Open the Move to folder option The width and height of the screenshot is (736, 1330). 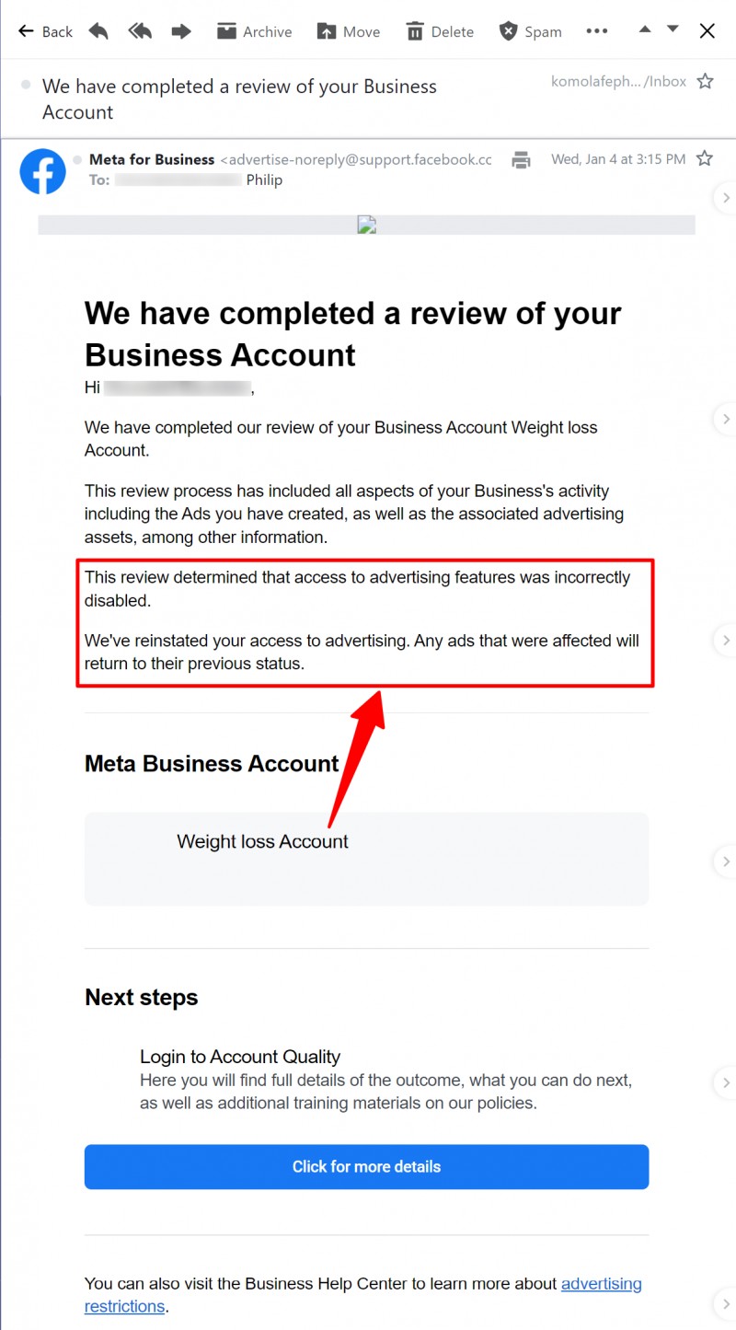tap(348, 31)
